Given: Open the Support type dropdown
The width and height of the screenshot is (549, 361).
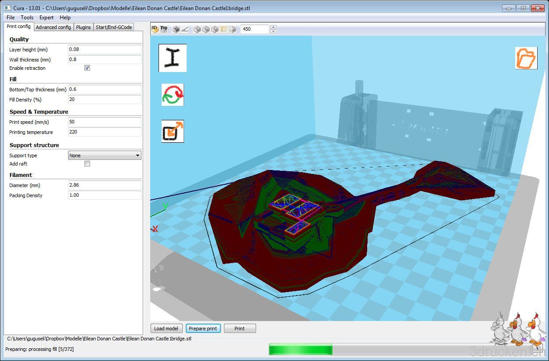Looking at the screenshot, I should 105,155.
